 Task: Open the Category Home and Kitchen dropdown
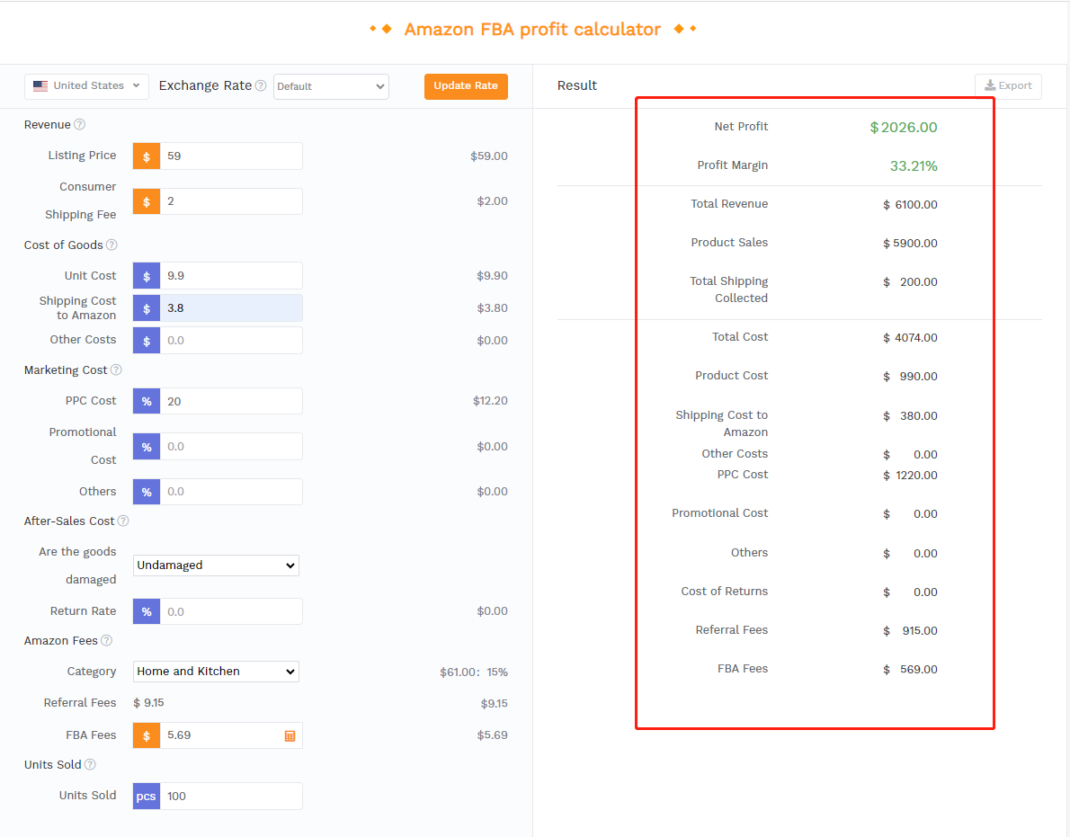click(216, 672)
